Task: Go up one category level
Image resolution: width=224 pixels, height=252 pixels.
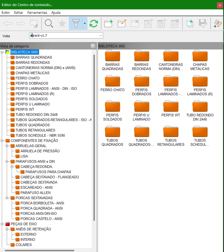Action: click(34, 24)
